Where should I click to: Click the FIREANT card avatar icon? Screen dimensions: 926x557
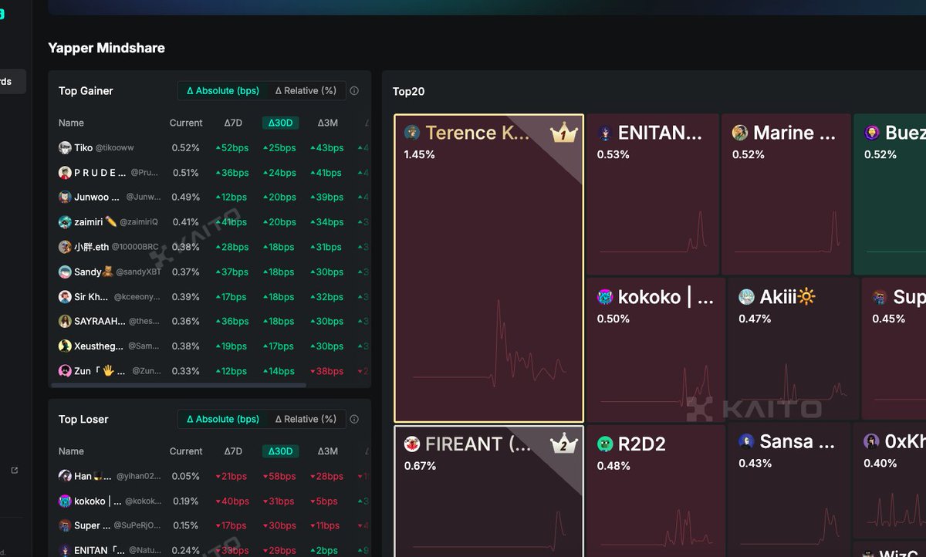(x=412, y=444)
